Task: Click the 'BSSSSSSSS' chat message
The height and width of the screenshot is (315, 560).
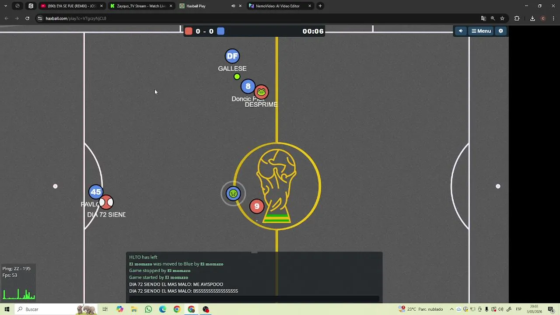Action: pyautogui.click(x=183, y=291)
